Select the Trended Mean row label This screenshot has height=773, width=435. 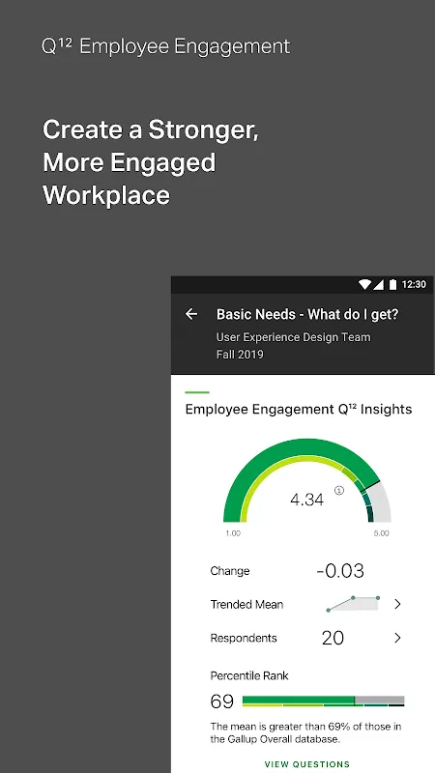(246, 605)
